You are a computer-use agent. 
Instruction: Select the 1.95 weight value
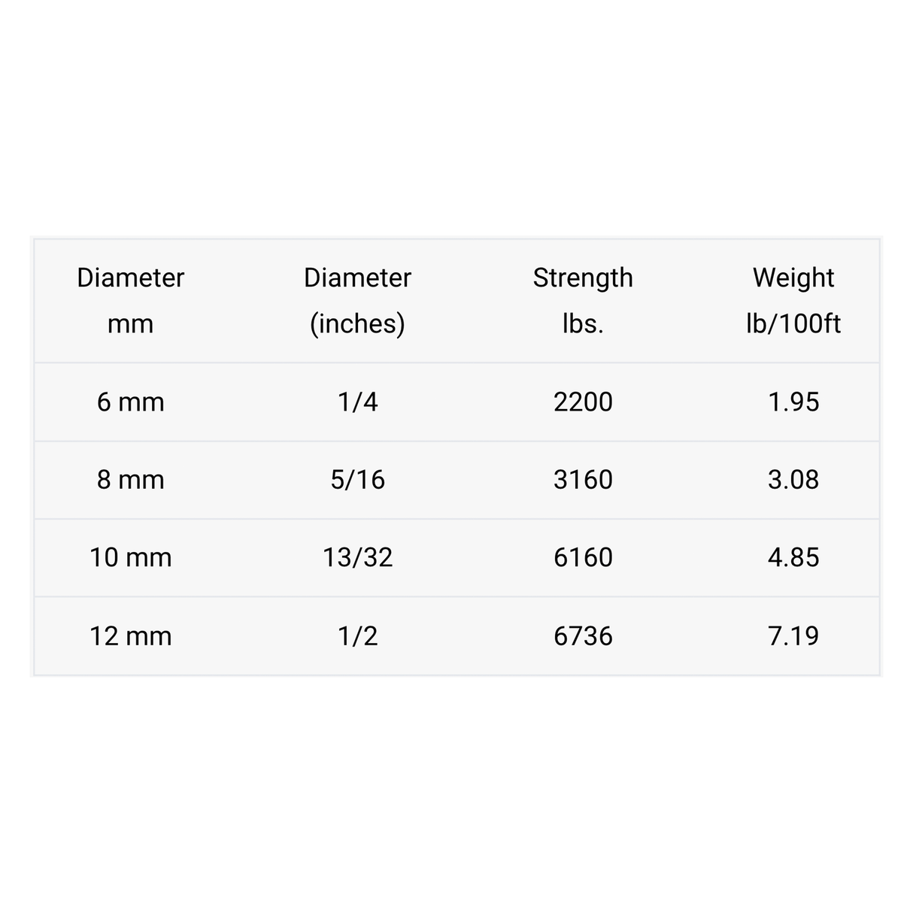click(x=793, y=402)
